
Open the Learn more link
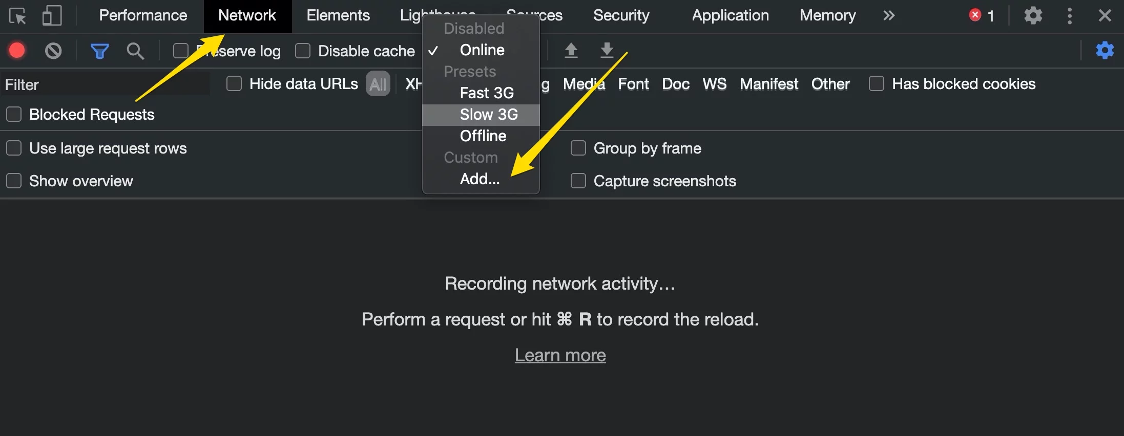tap(560, 355)
